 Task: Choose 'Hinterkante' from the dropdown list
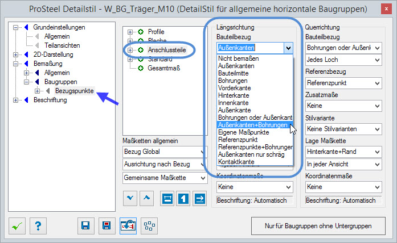click(255, 95)
